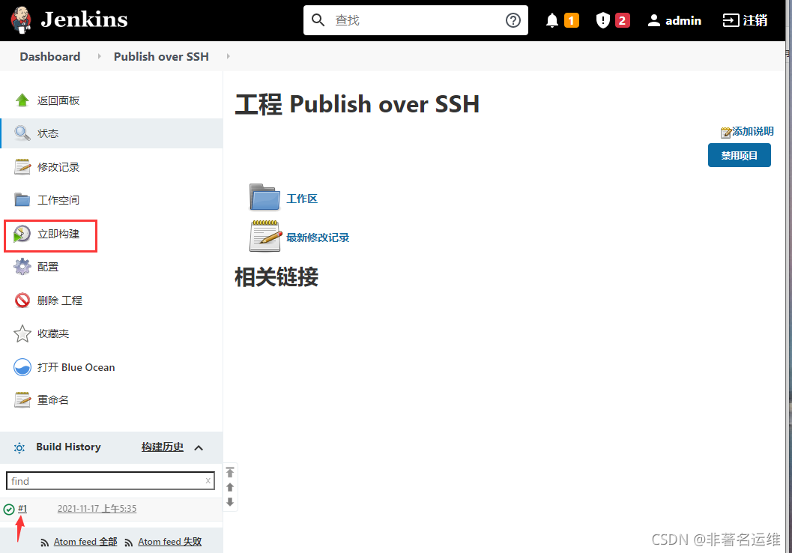
Task: Open security warnings shield icon
Action: (x=602, y=20)
